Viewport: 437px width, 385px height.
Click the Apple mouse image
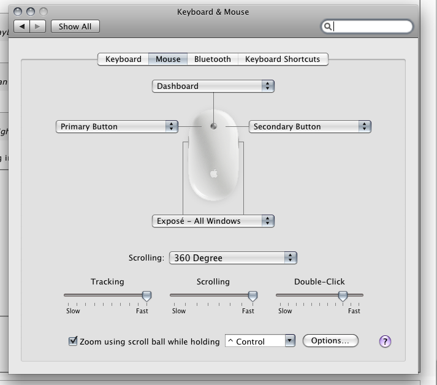coord(213,155)
